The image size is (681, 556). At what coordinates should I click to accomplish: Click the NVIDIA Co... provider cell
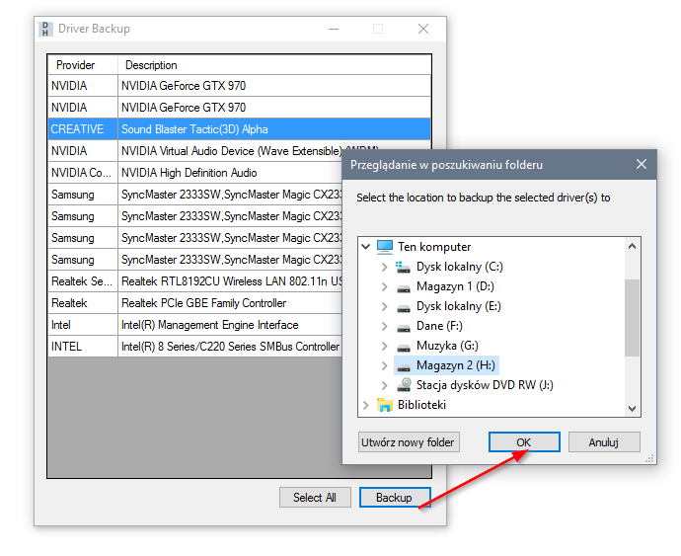pos(83,173)
